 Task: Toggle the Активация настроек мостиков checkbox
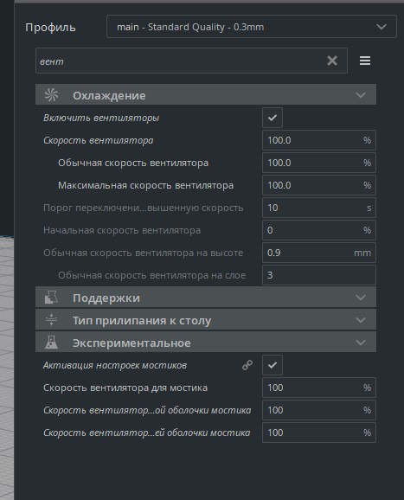click(273, 365)
